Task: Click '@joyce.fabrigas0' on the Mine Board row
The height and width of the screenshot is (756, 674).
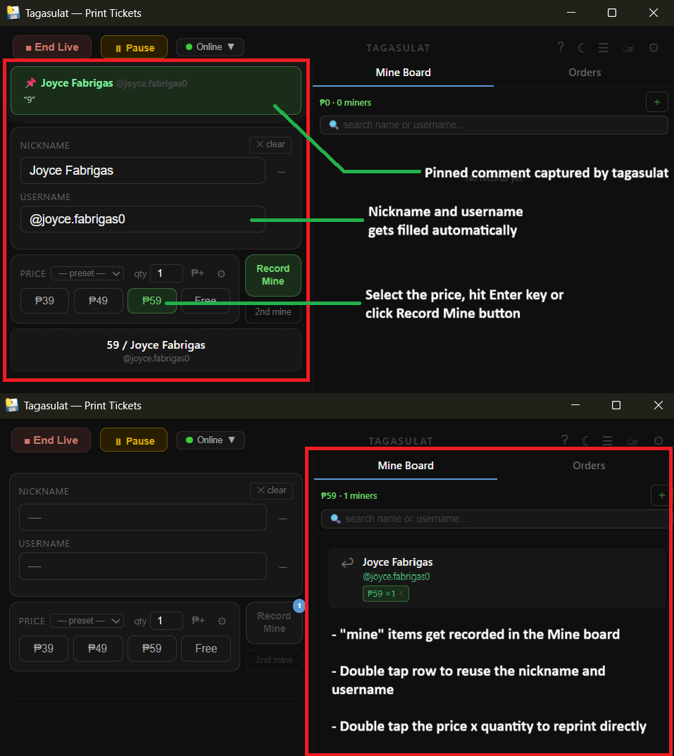Action: (x=396, y=576)
